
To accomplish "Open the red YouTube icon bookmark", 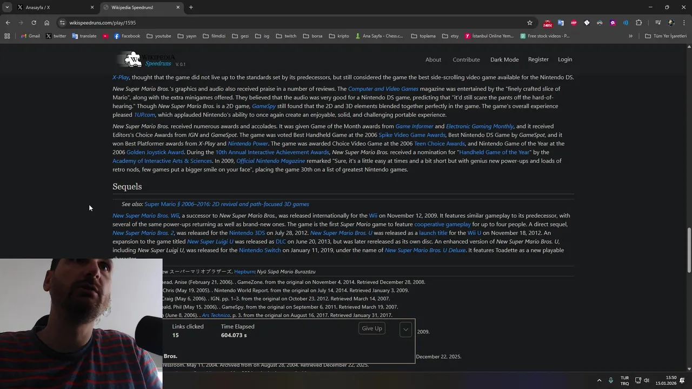I will pyautogui.click(x=105, y=36).
